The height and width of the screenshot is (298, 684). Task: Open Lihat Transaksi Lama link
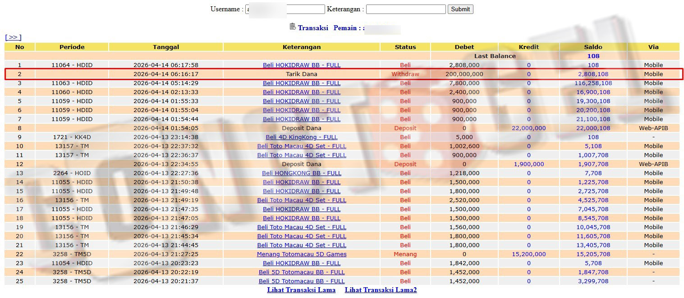(301, 290)
